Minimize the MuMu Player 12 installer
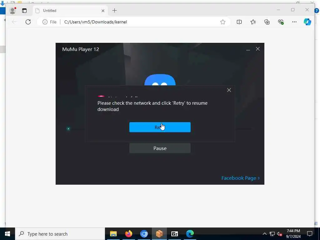The height and width of the screenshot is (240, 320). pos(248,49)
